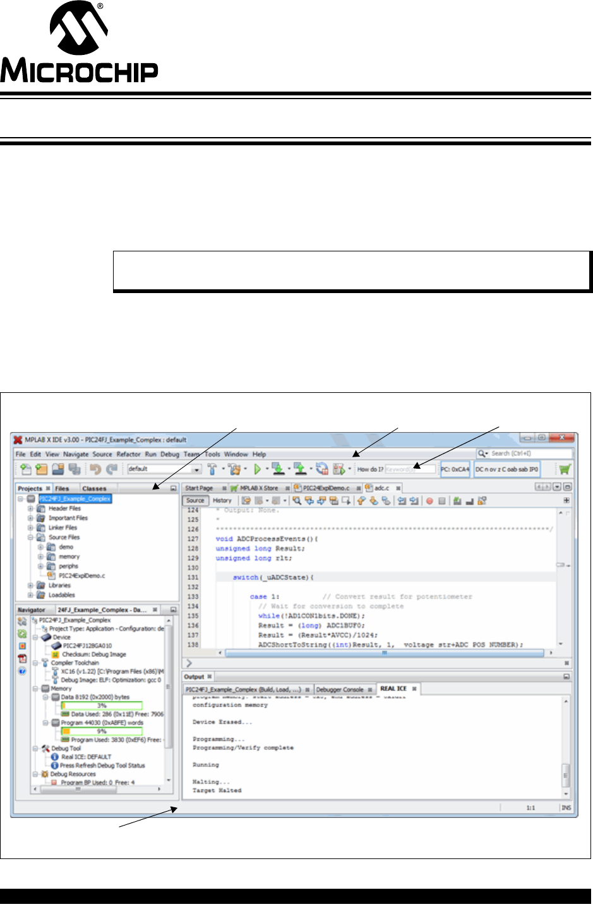Expand the Libraries node
593x914 pixels.
[30, 586]
